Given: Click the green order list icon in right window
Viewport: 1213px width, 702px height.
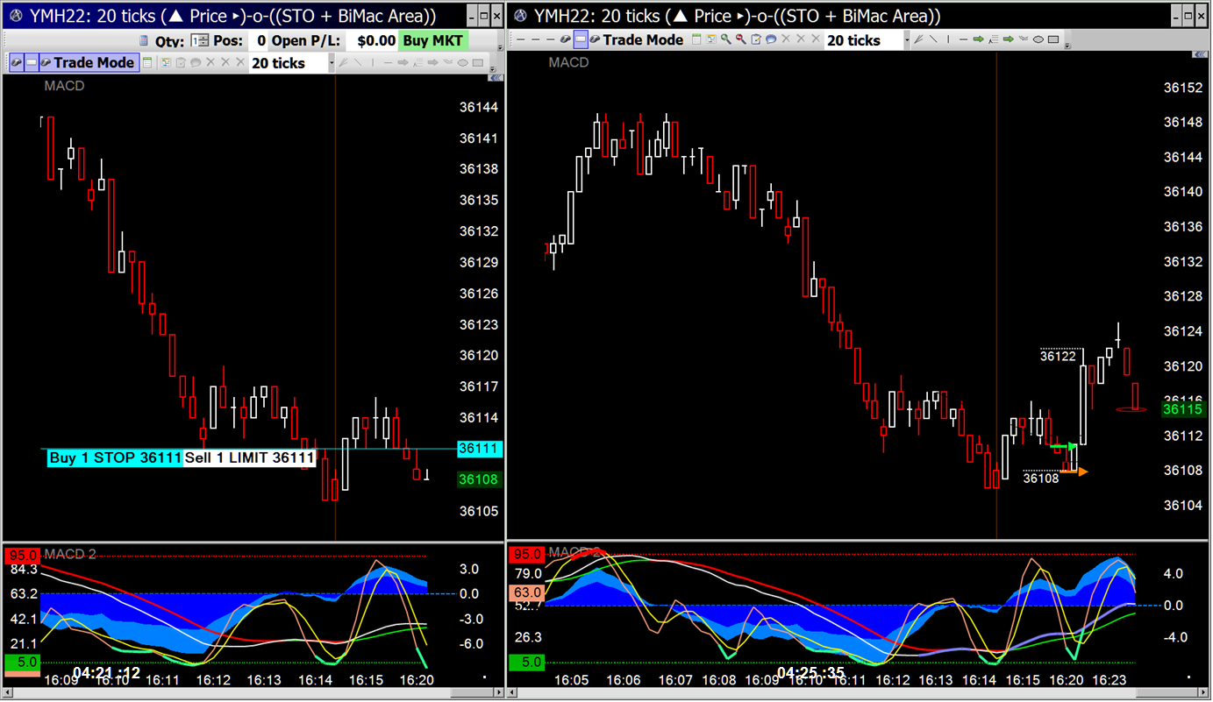Looking at the screenshot, I should (696, 39).
